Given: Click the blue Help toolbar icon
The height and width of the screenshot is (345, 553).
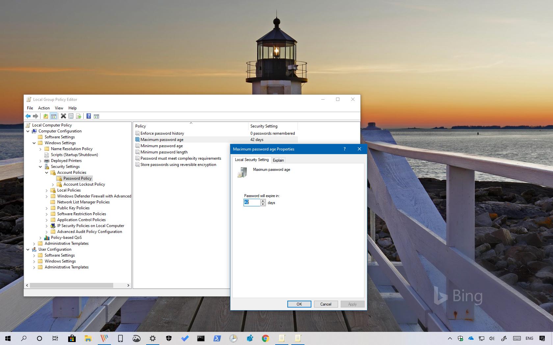Looking at the screenshot, I should 89,116.
